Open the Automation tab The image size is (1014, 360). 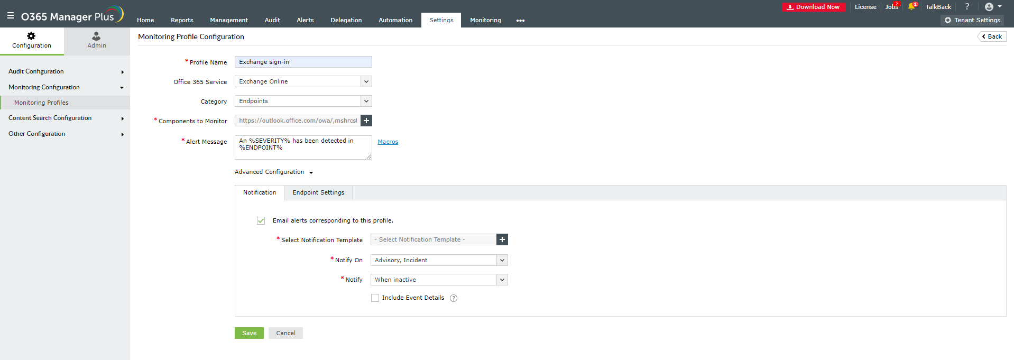pyautogui.click(x=395, y=20)
